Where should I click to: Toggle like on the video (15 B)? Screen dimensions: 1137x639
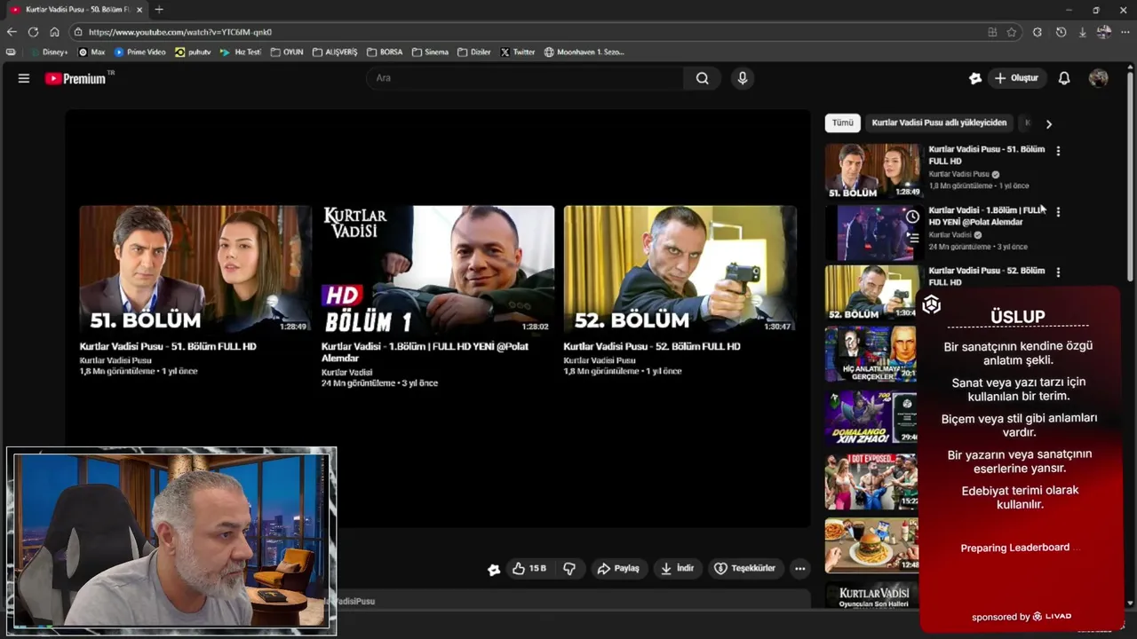[x=529, y=569]
